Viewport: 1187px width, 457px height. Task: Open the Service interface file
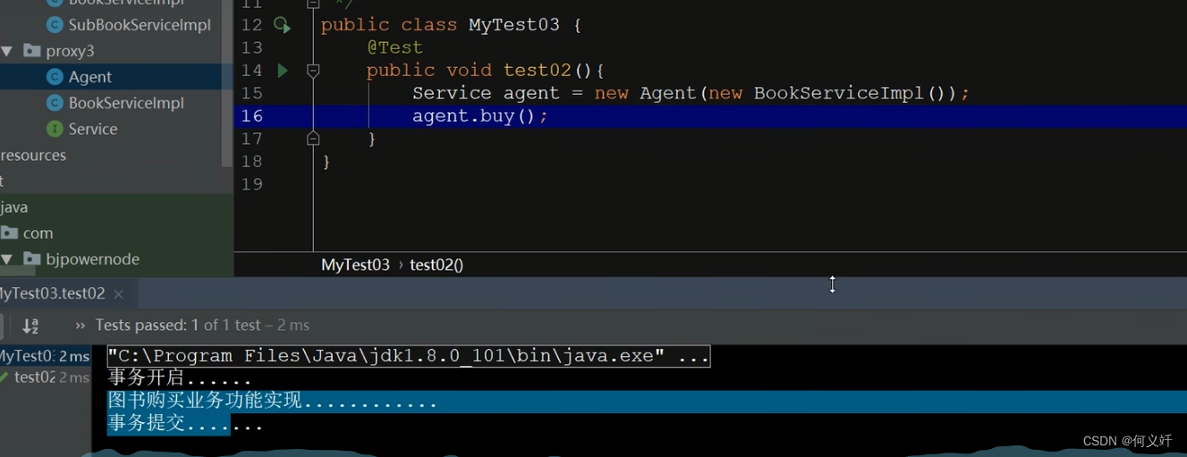93,129
